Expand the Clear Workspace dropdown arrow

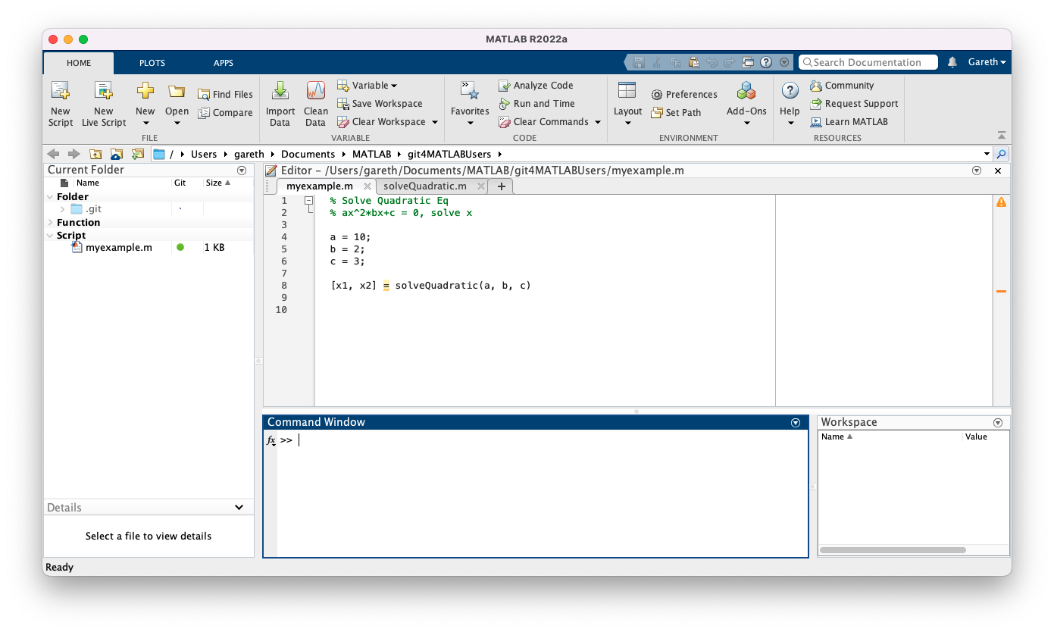click(x=435, y=122)
